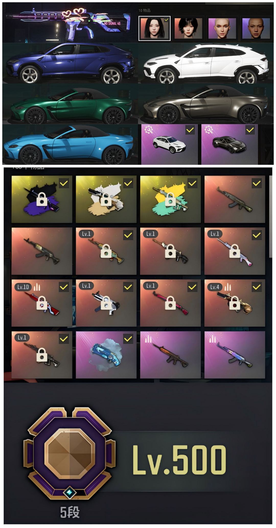Open the Lv.4 golden gun skin
Screen dimensions: 276x528
tap(235, 303)
